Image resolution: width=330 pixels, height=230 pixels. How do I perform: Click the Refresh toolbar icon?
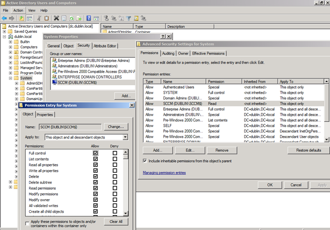coord(72,18)
